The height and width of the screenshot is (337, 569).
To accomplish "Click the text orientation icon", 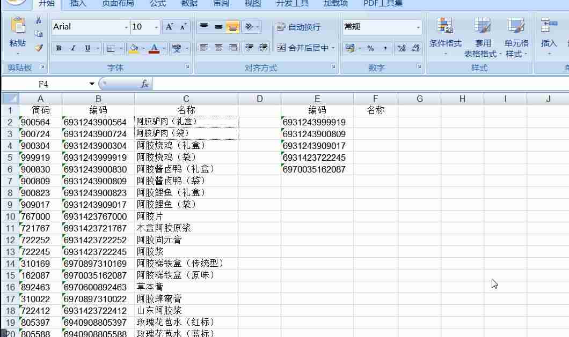I will (249, 27).
